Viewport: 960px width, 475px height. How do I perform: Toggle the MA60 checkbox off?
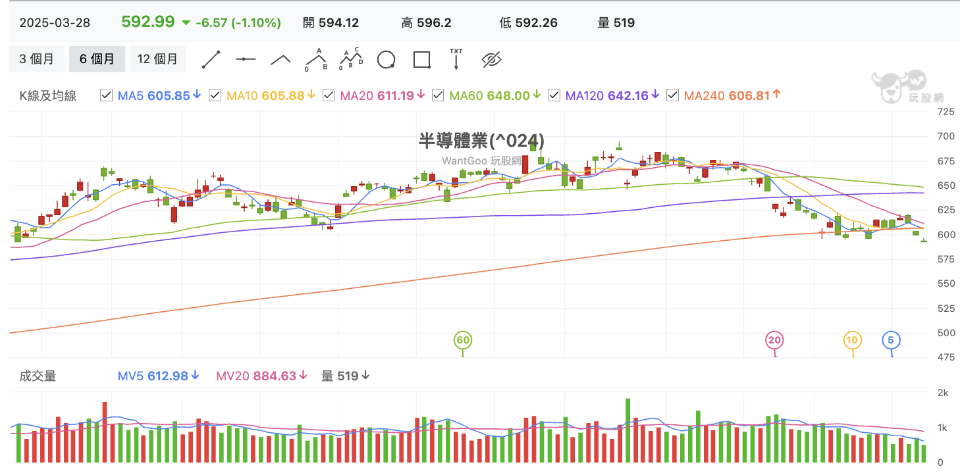[x=438, y=95]
